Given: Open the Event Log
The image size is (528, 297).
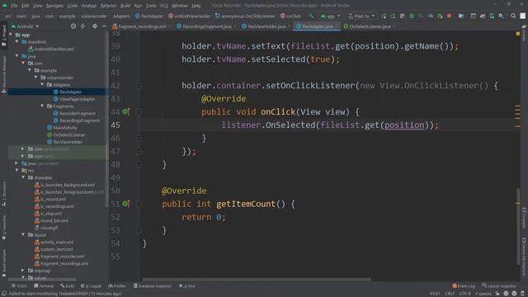Looking at the screenshot, I should tap(464, 286).
